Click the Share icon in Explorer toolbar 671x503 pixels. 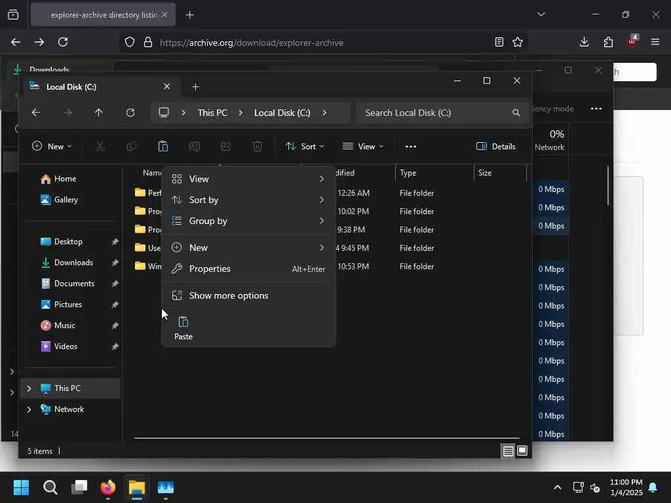point(225,146)
